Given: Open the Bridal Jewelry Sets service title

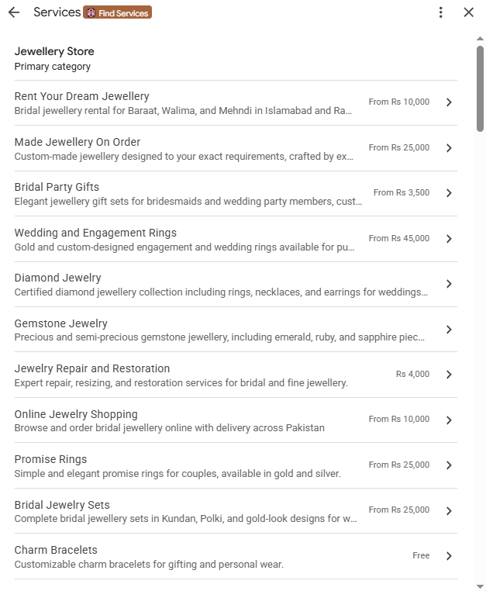Looking at the screenshot, I should coord(62,505).
